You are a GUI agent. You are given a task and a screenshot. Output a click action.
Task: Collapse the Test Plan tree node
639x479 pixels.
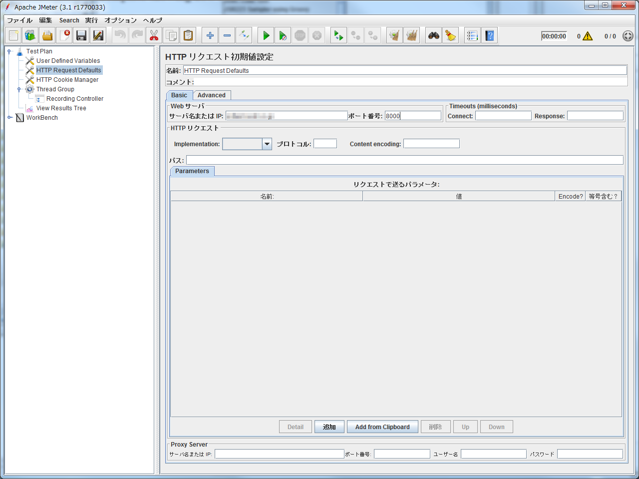[x=9, y=51]
